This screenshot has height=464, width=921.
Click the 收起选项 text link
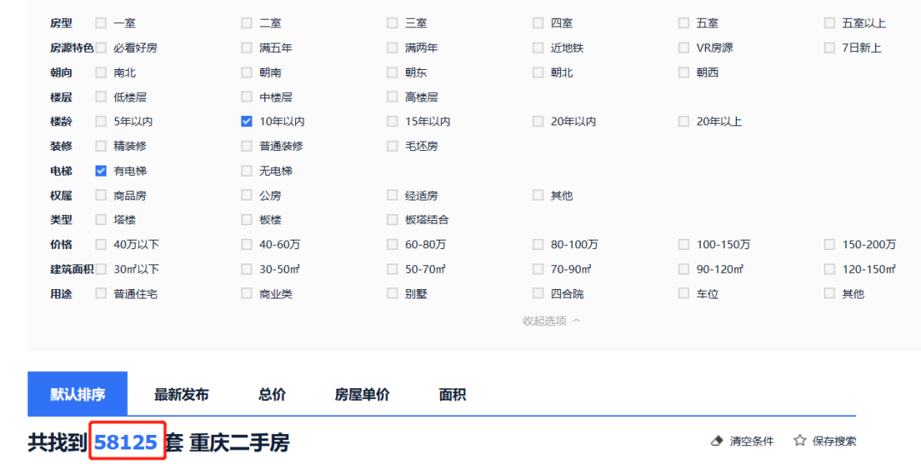[x=544, y=321]
